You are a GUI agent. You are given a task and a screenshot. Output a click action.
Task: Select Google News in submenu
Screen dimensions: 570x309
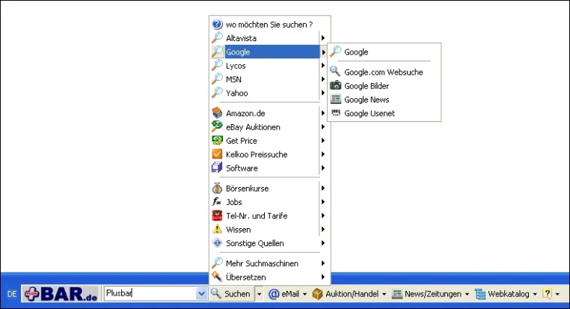pyautogui.click(x=384, y=100)
